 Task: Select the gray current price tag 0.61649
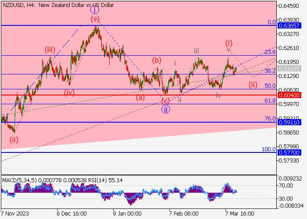(x=289, y=68)
